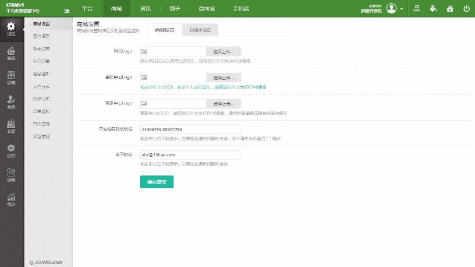Click upload button for 会员中心Logo
This screenshot has height=267, width=475.
pos(224,77)
